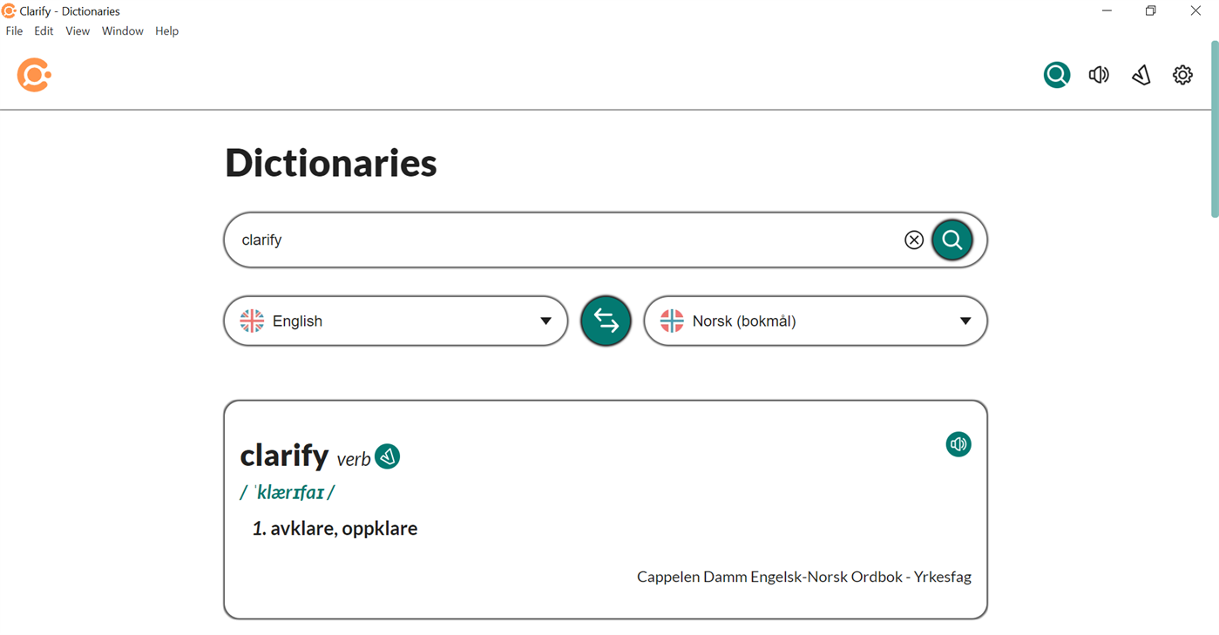Click the Norwegian flag icon in language selector

(x=672, y=321)
